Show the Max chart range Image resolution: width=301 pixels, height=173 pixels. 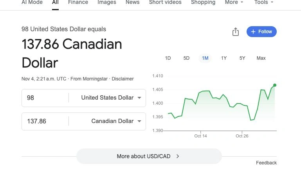(261, 58)
